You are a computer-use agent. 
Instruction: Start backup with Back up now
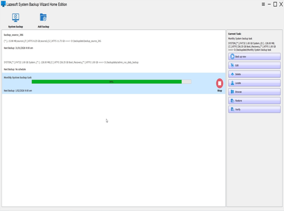[x=254, y=57]
